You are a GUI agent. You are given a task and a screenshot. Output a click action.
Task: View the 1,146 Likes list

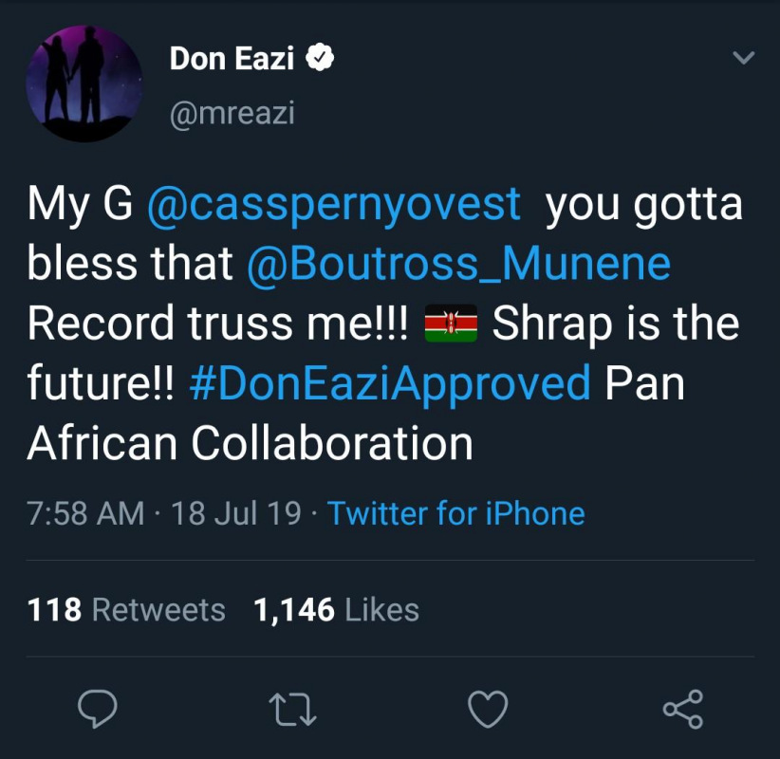pyautogui.click(x=336, y=609)
